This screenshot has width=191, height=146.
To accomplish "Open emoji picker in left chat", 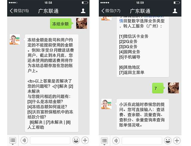I will click(76, 140).
